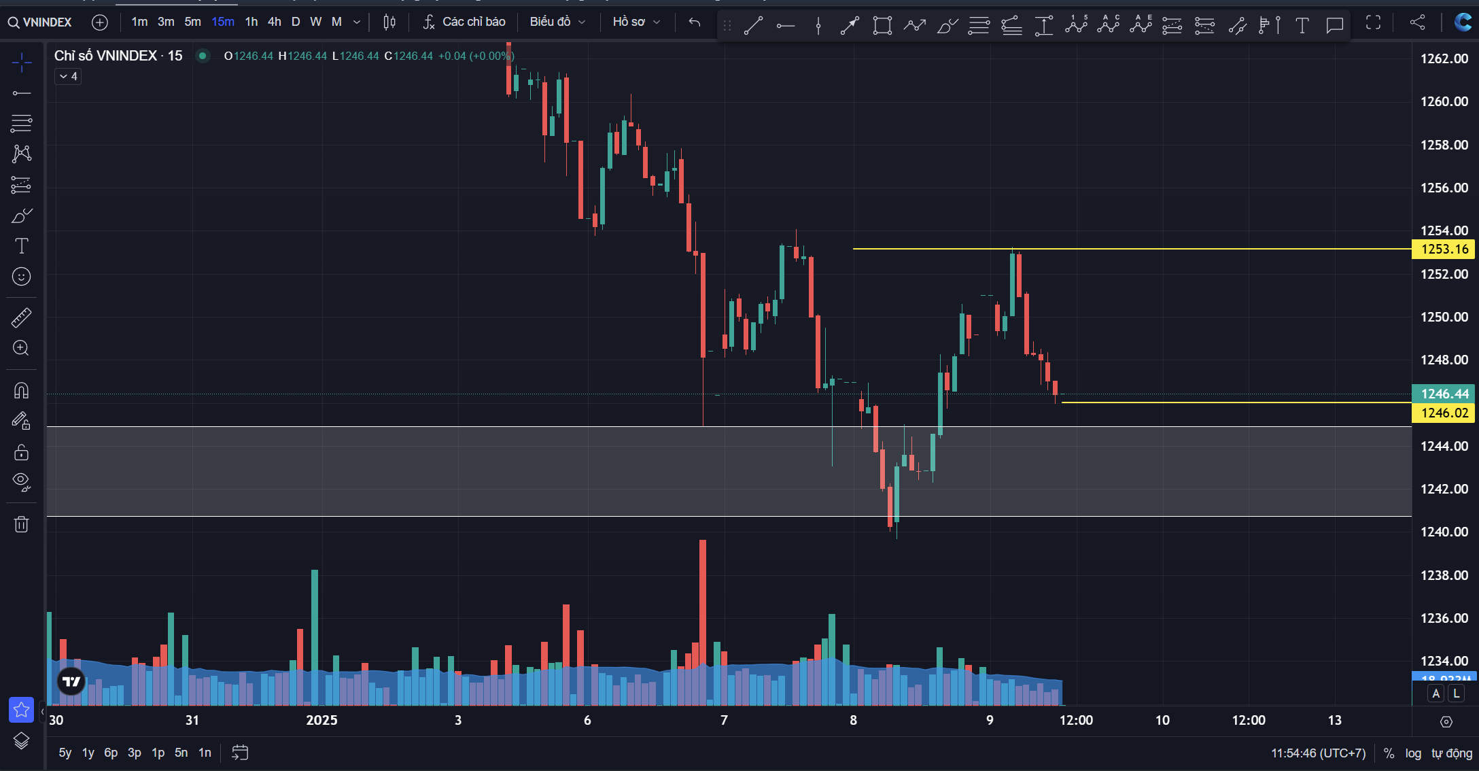
Task: Select the text tool in left sidebar
Action: point(21,246)
